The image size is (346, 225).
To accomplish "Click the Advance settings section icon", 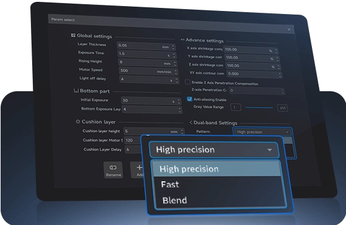I will (x=182, y=40).
